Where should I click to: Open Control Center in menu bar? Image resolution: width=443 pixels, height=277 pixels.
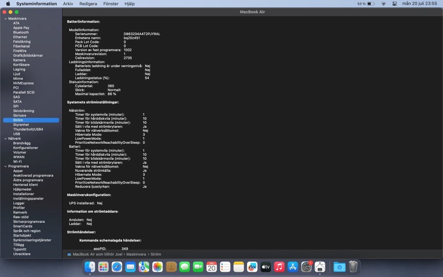pyautogui.click(x=394, y=3)
